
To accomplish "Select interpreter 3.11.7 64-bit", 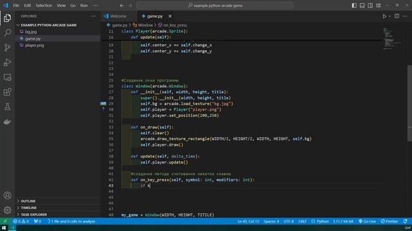I will pyautogui.click(x=343, y=221).
